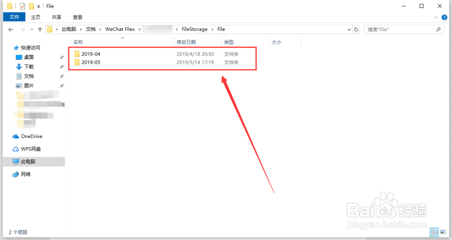Select the 查看 ribbon tab

coord(78,17)
